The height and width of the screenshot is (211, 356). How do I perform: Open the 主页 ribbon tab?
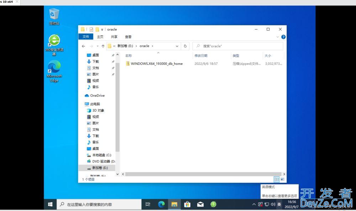pos(100,37)
